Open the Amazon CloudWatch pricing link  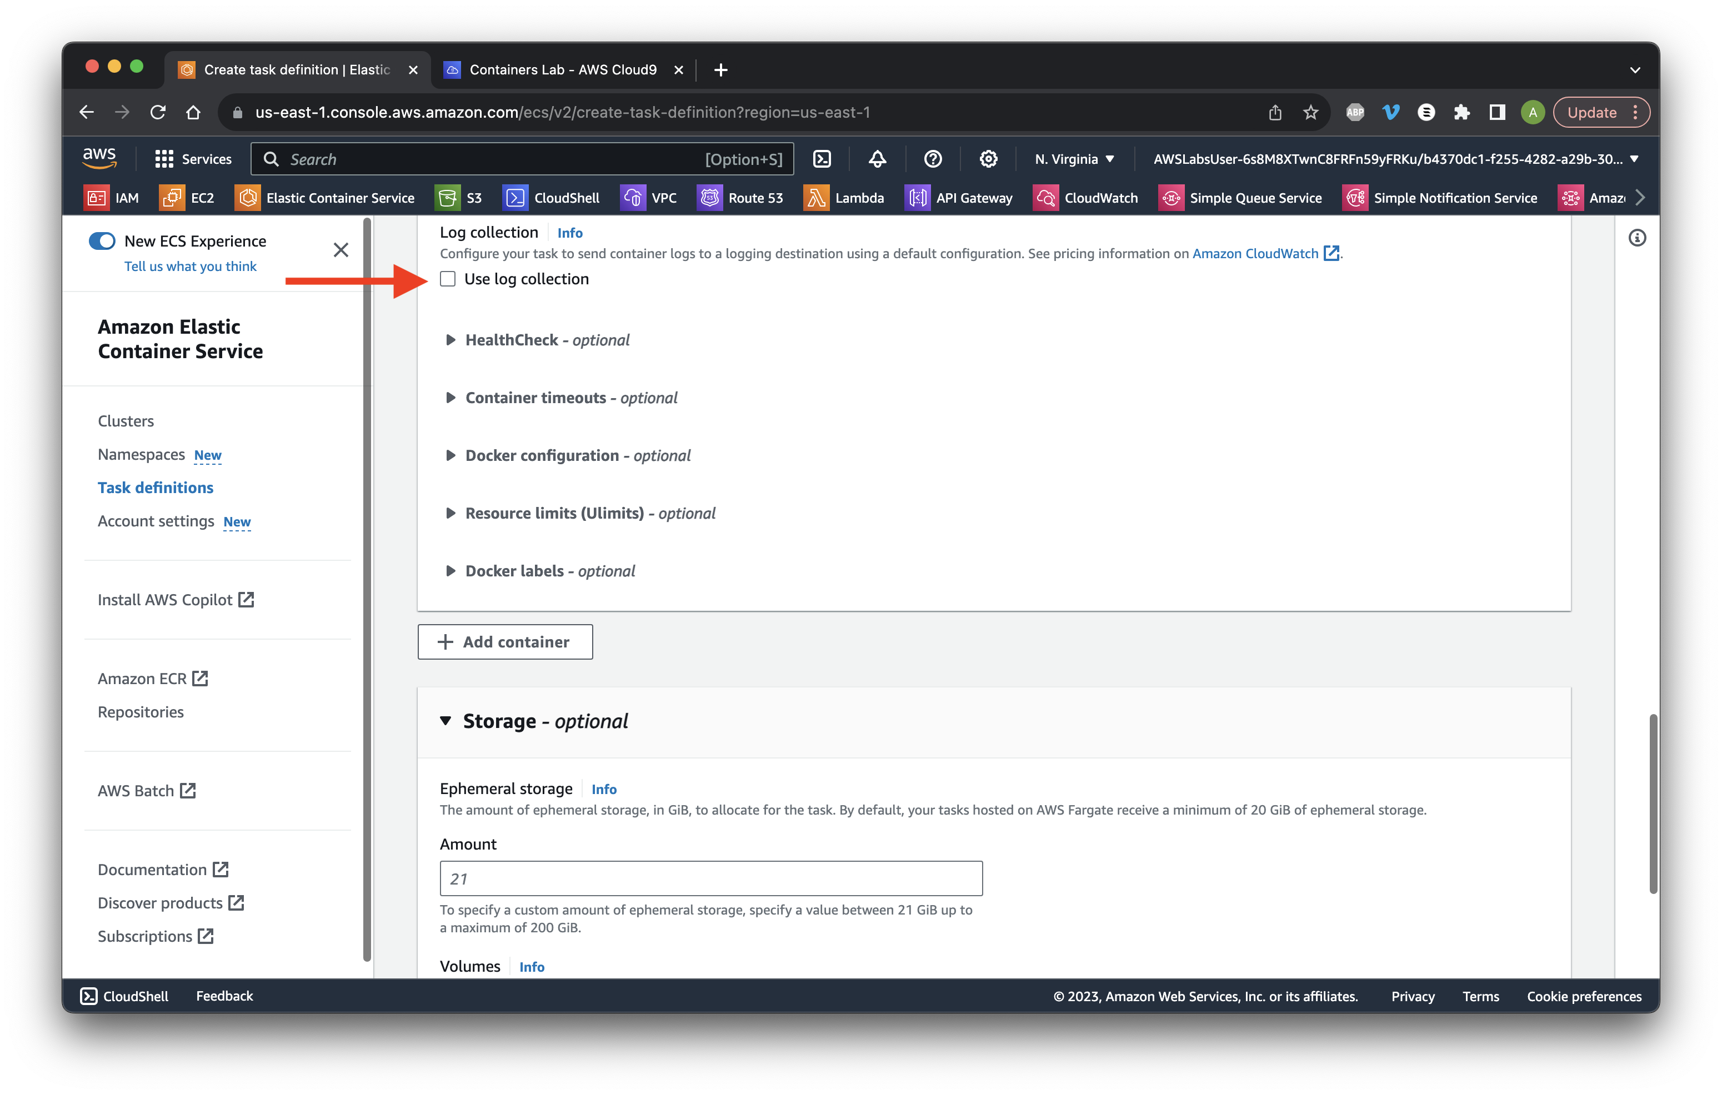pyautogui.click(x=1265, y=254)
